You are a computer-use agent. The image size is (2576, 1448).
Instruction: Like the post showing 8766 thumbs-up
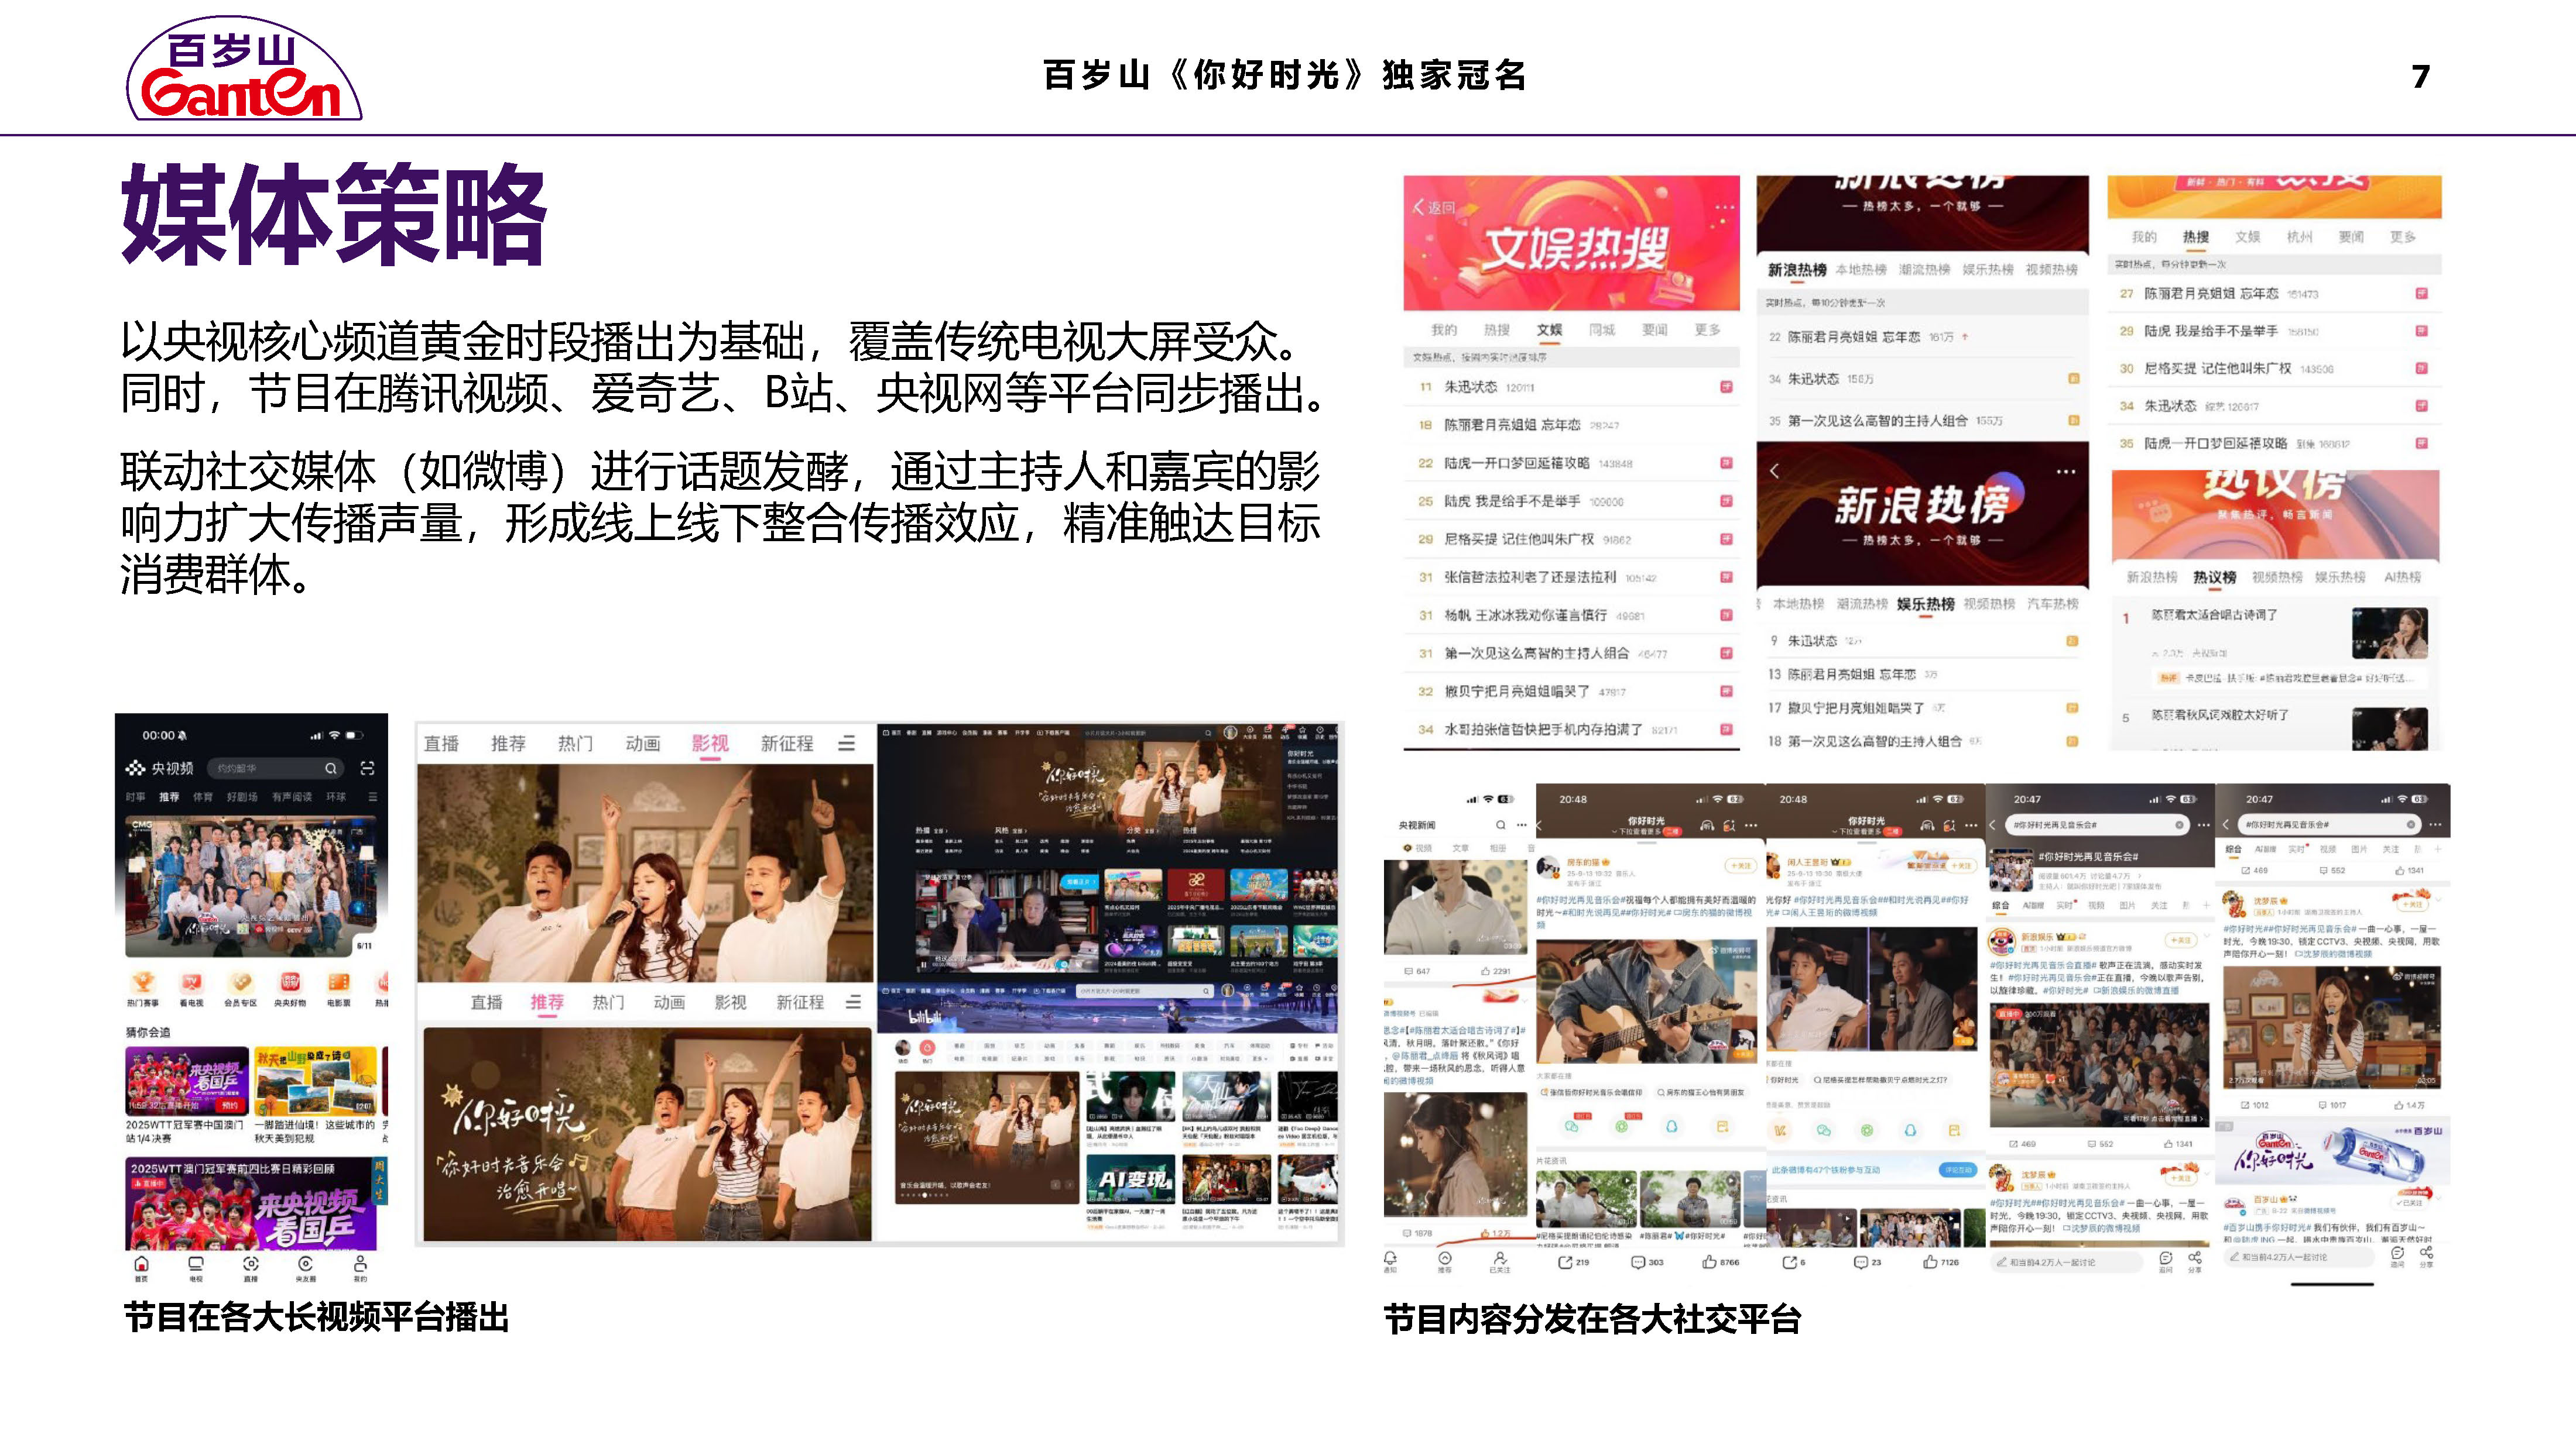pyautogui.click(x=1710, y=1262)
